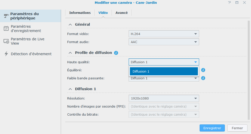Image resolution: width=251 pixels, height=134 pixels.
Task: Open Paramètres d'enregistrement in the sidebar
Action: pos(26,28)
